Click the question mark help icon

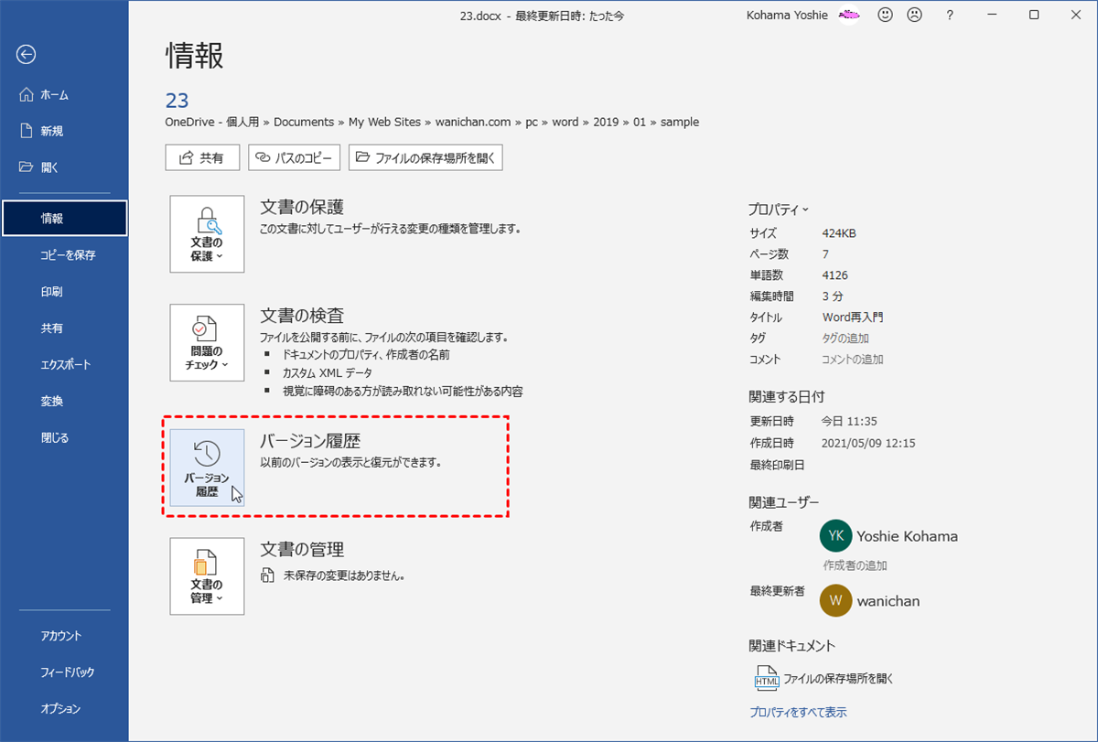[x=950, y=15]
